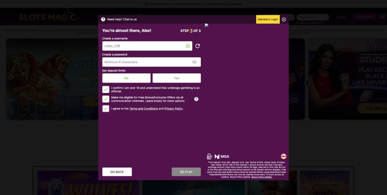Click the Slots Magic logo
This screenshot has height=195, width=387.
coord(47,16)
